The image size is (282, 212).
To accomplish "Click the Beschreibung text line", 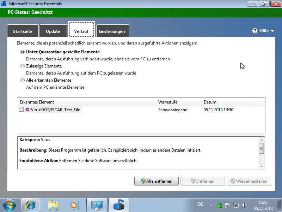I will click(110, 150).
